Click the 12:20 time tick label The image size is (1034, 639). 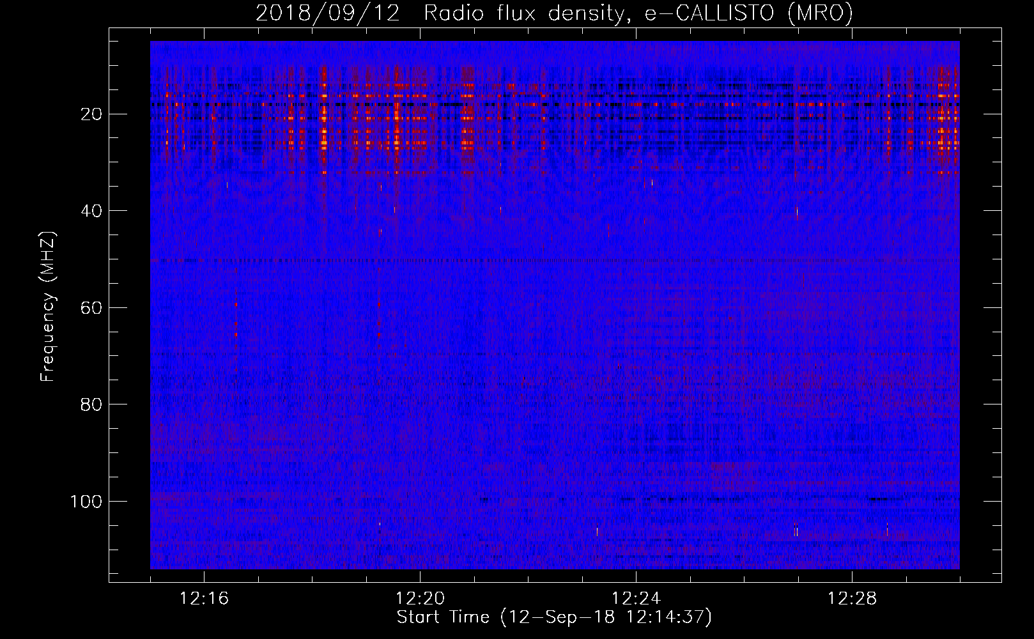(420, 598)
